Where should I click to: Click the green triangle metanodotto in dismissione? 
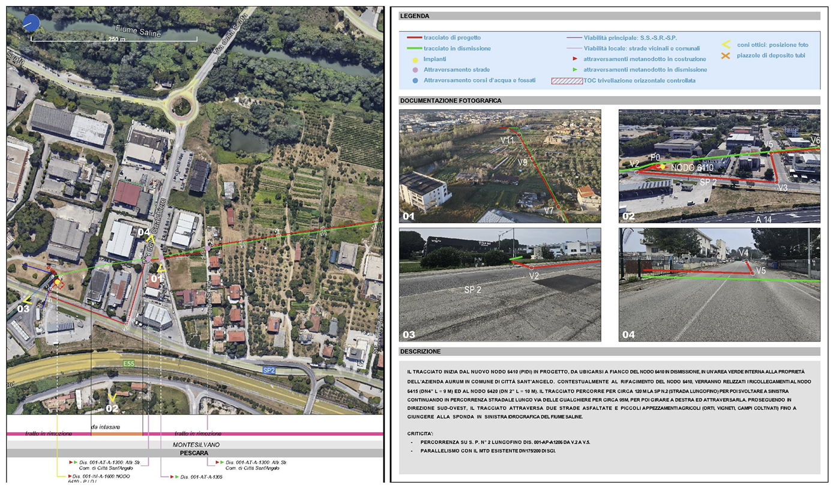pyautogui.click(x=576, y=70)
